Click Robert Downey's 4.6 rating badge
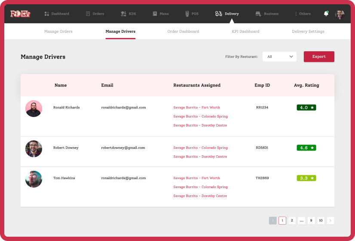Image resolution: width=355 pixels, height=241 pixels. click(306, 148)
